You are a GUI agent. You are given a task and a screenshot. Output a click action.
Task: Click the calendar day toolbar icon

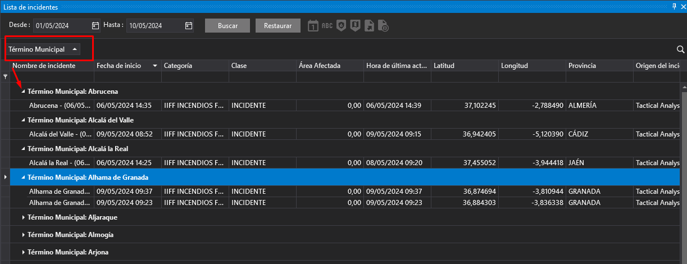313,26
